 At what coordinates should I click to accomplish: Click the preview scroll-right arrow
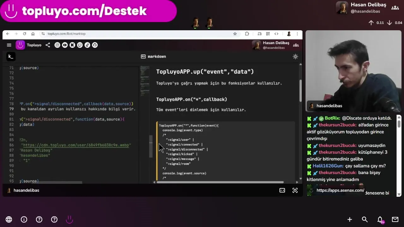(x=297, y=182)
